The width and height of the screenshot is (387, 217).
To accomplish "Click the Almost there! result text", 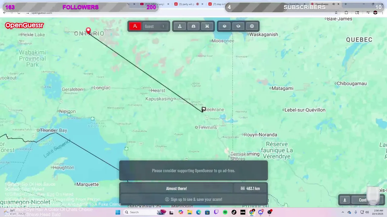I will (x=176, y=188).
